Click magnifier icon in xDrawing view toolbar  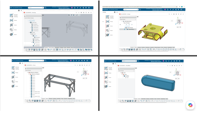click(x=77, y=15)
